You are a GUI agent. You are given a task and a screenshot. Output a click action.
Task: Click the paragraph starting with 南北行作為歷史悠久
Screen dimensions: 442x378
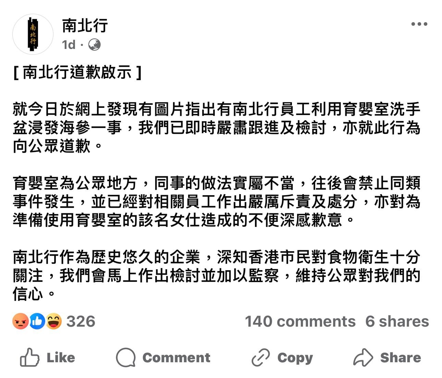(217, 276)
